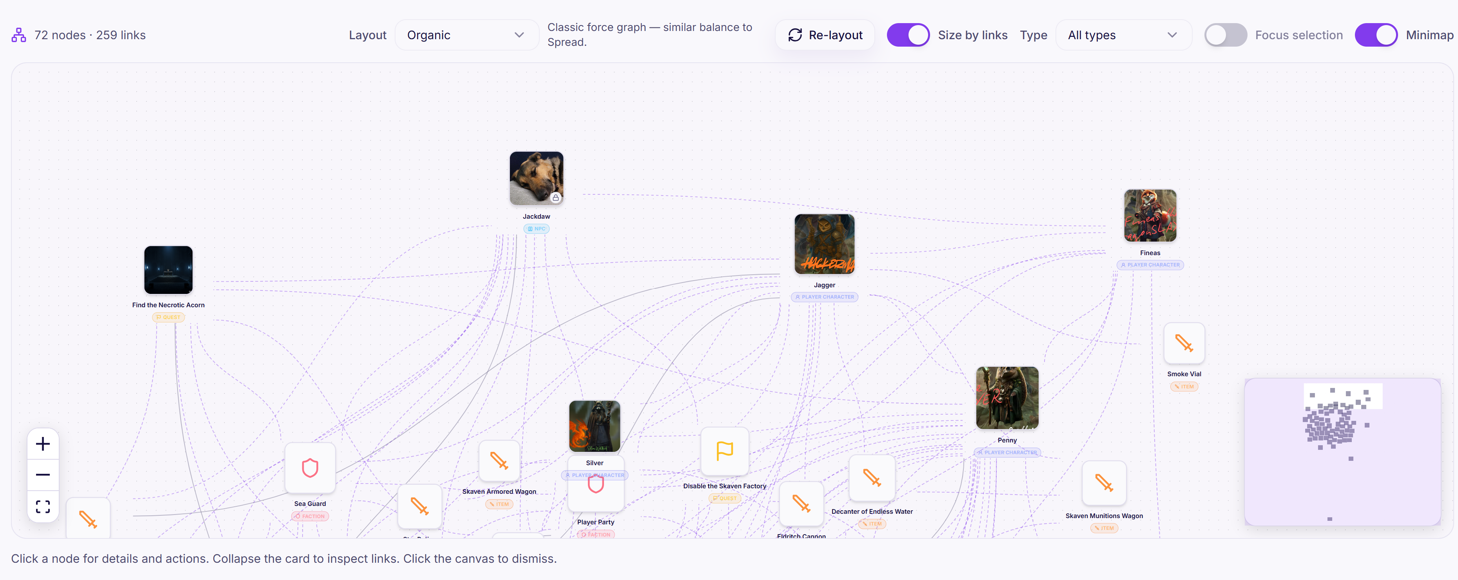Click the QUEST tag under Necrotic Acorn

tap(168, 317)
